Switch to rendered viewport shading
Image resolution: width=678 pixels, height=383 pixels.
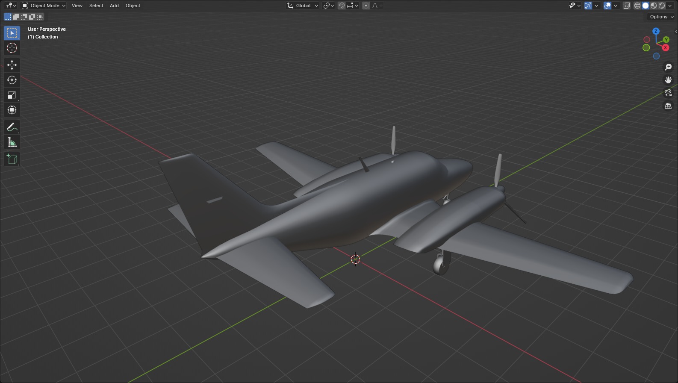coord(662,6)
